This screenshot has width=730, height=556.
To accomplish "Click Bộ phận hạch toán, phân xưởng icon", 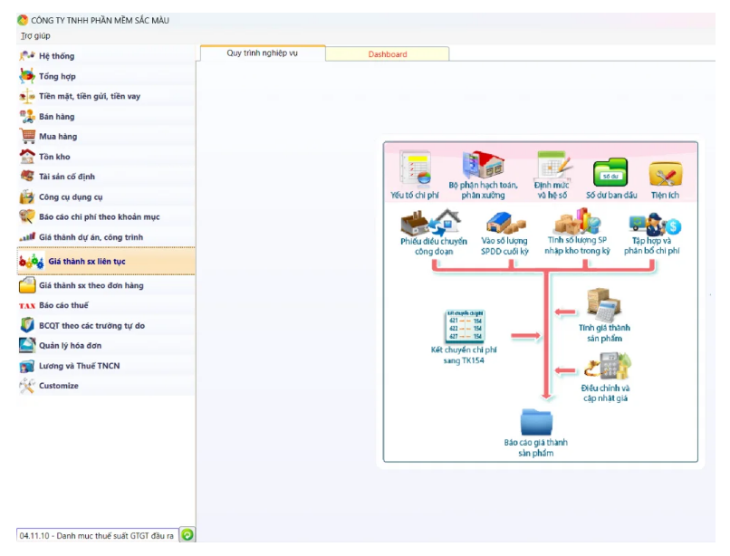I will [484, 168].
